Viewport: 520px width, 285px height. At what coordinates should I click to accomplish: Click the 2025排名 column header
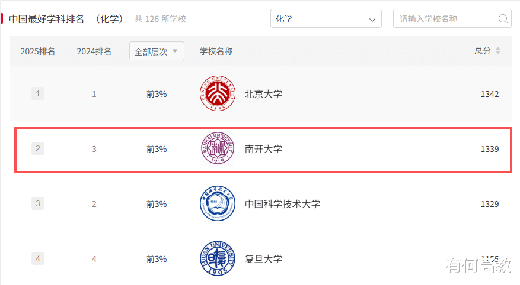38,51
